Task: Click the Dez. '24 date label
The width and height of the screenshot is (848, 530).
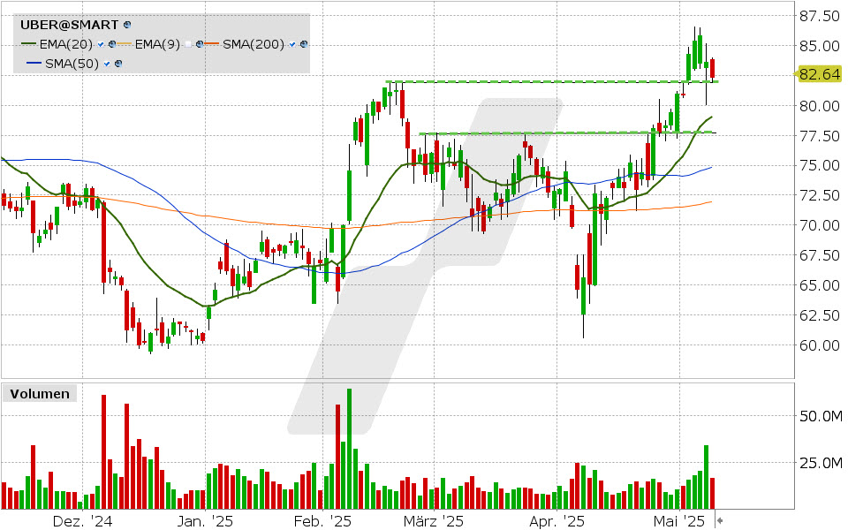Action: (x=83, y=521)
